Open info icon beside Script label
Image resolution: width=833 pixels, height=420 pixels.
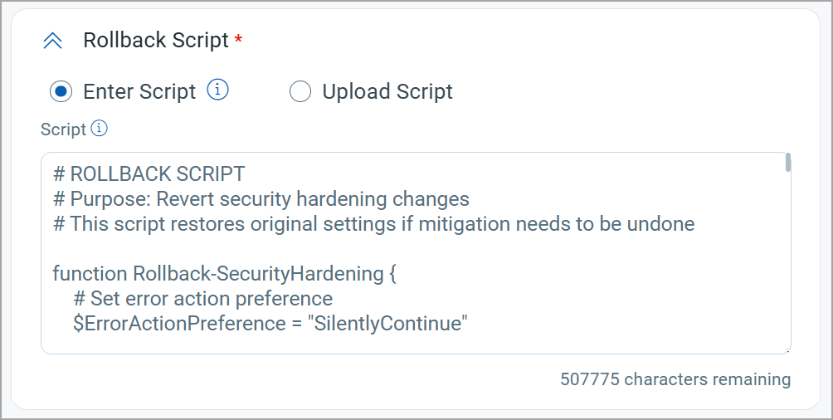click(99, 128)
